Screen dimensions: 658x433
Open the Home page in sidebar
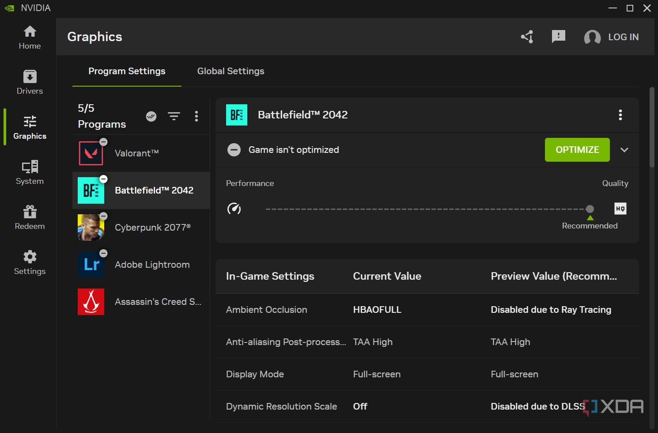coord(30,37)
